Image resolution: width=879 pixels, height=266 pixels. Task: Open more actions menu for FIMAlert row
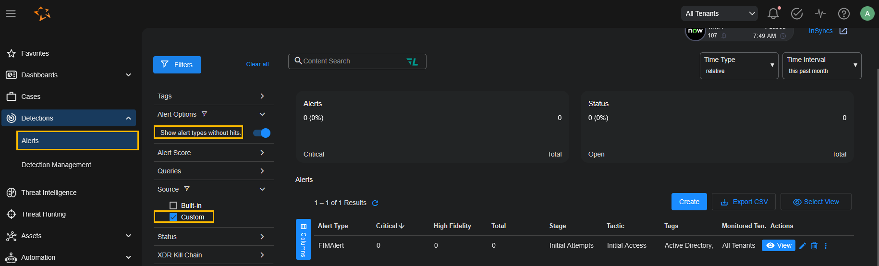[x=826, y=246]
